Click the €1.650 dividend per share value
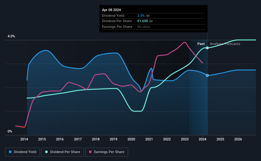Screen dimensions: 261x161 142,21
